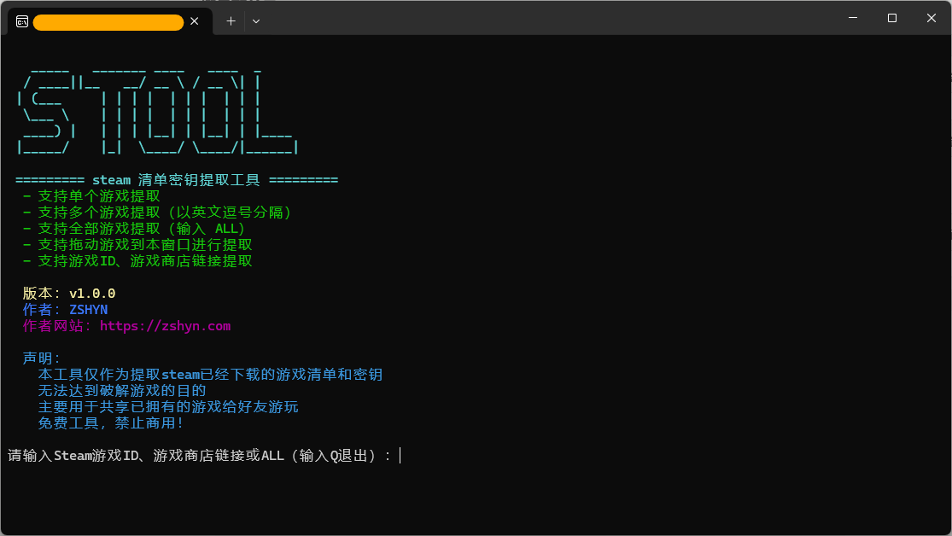
Task: Click the line '支持拖动游戏到本窗口进行提取'
Action: (x=137, y=245)
